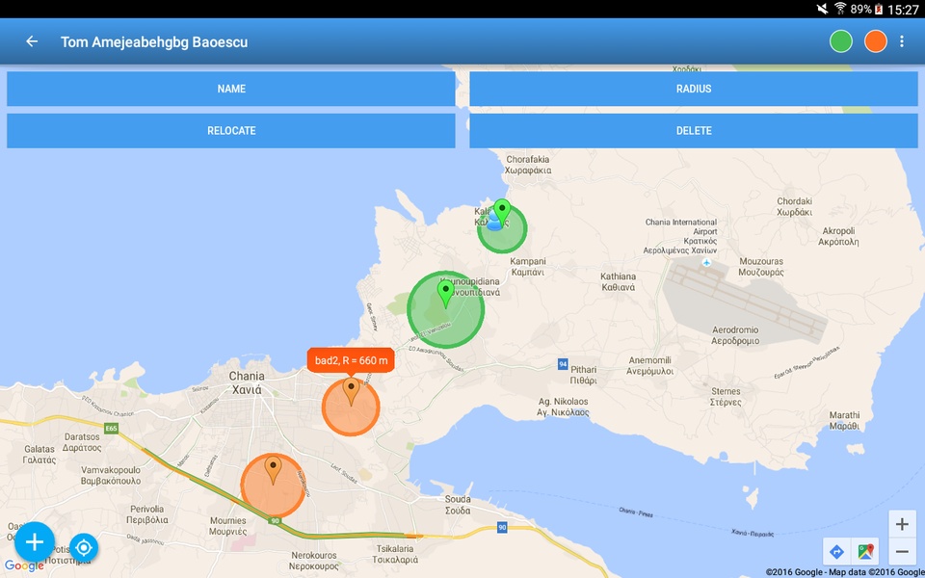Image resolution: width=925 pixels, height=578 pixels.
Task: Tap the Nerokouros map label
Action: (x=314, y=561)
